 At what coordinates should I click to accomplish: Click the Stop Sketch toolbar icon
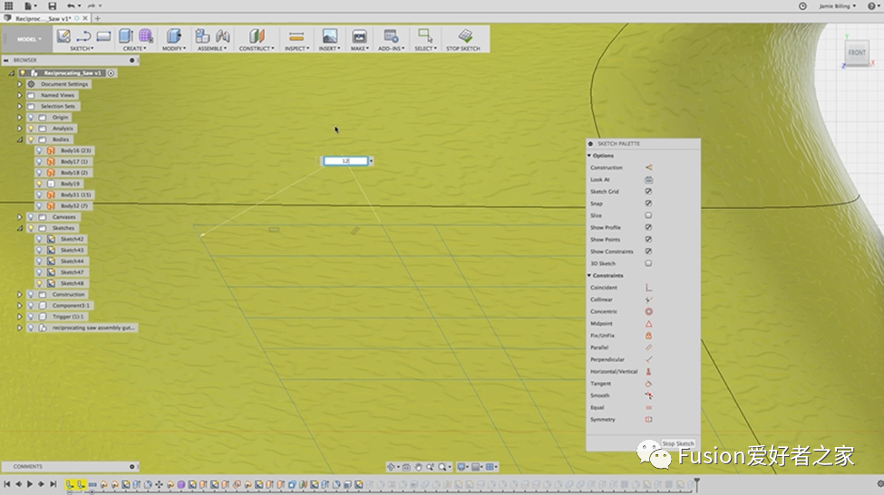pyautogui.click(x=464, y=36)
